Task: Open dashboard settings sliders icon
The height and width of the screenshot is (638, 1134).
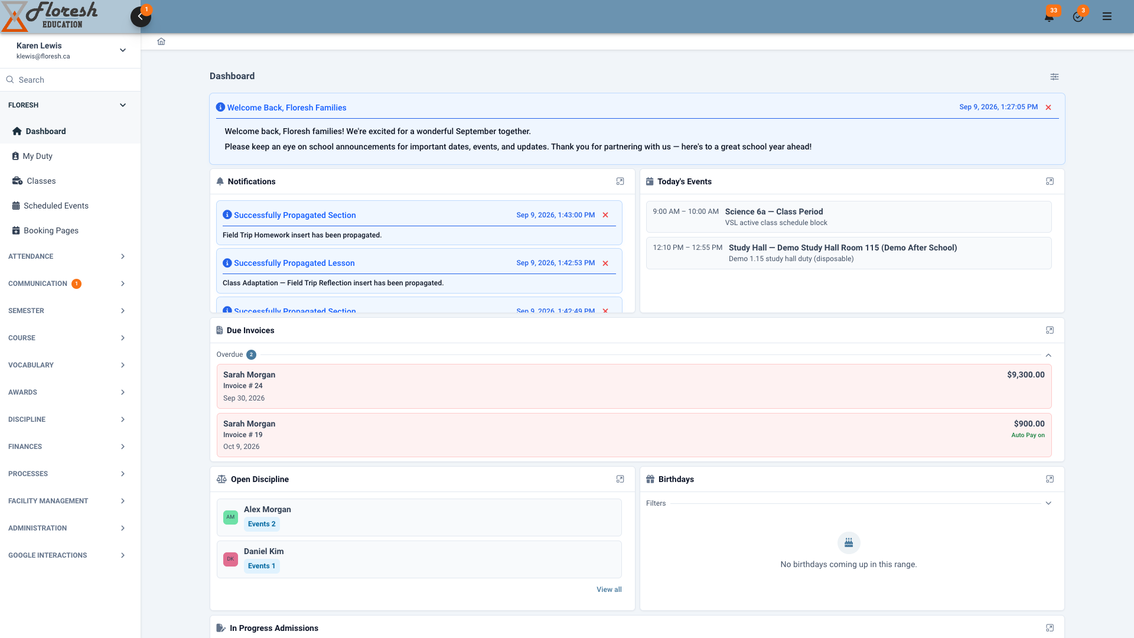Action: point(1054,76)
